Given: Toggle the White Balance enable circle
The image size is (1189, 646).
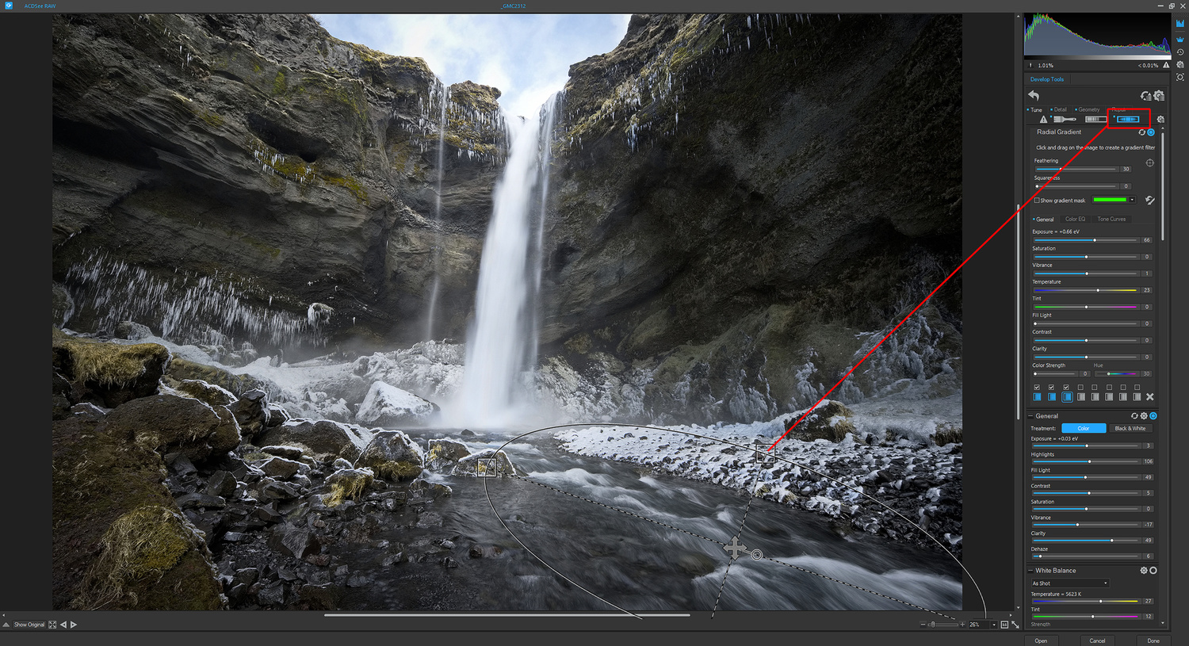Looking at the screenshot, I should pos(1153,571).
